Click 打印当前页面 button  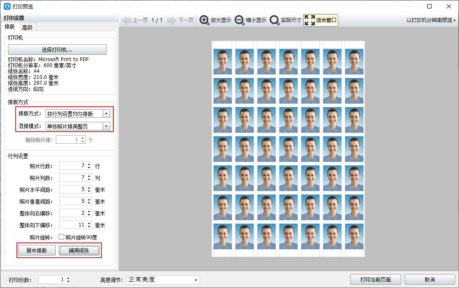(x=375, y=280)
